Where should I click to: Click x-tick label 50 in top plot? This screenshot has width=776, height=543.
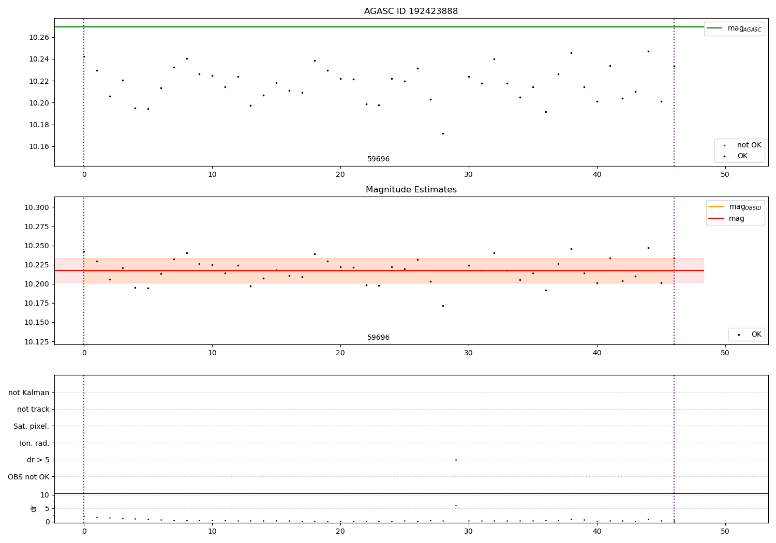click(x=725, y=175)
